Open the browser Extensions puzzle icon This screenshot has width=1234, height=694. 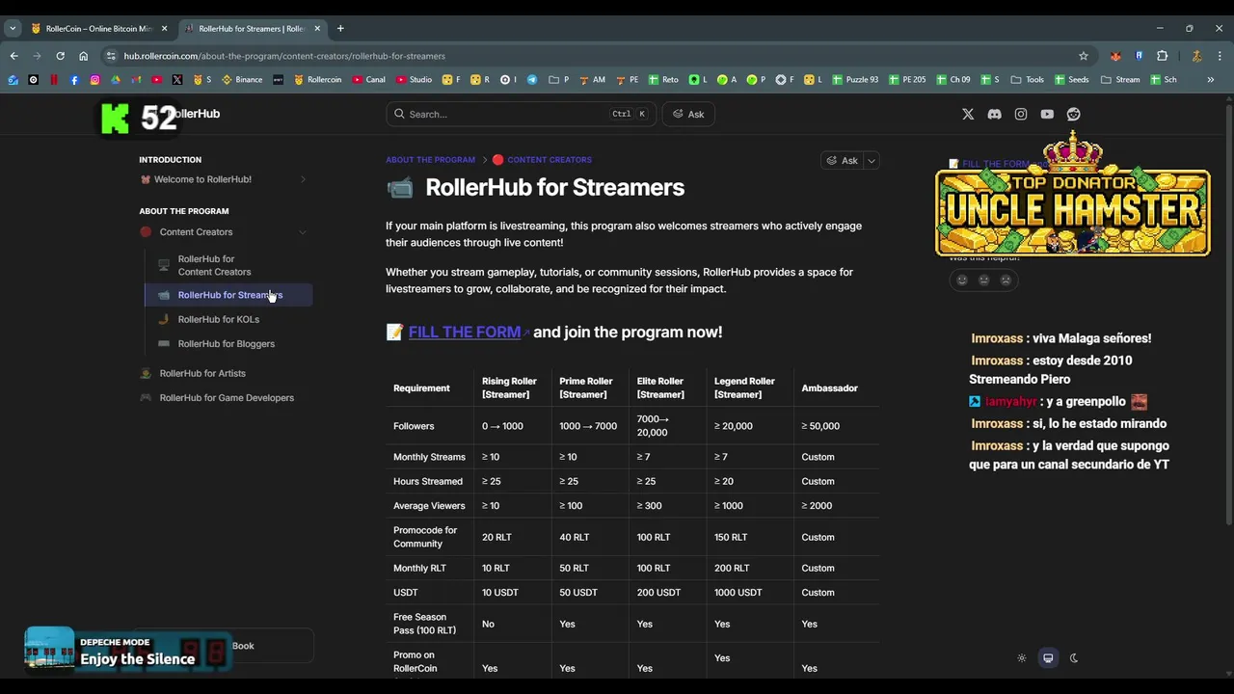point(1162,56)
